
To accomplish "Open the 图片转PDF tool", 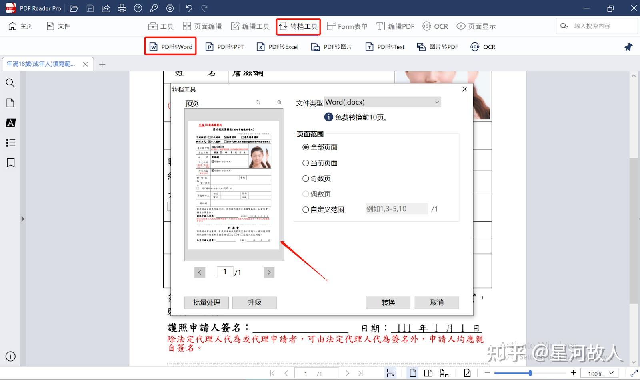I will [x=437, y=47].
